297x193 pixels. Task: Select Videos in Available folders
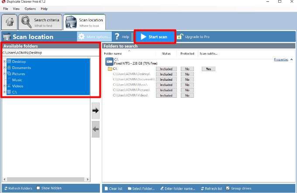pyautogui.click(x=17, y=86)
